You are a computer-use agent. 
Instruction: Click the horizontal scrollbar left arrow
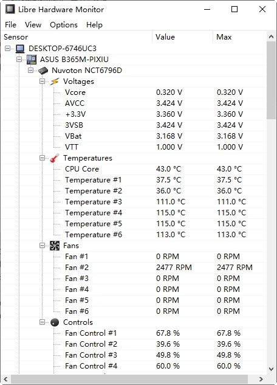[x=5, y=379]
